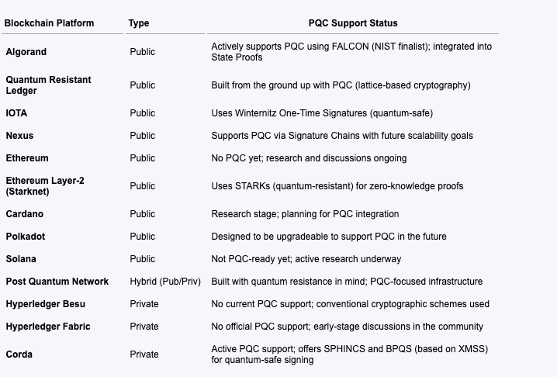Select the Solana platform cell
The image size is (557, 377).
tap(21, 258)
